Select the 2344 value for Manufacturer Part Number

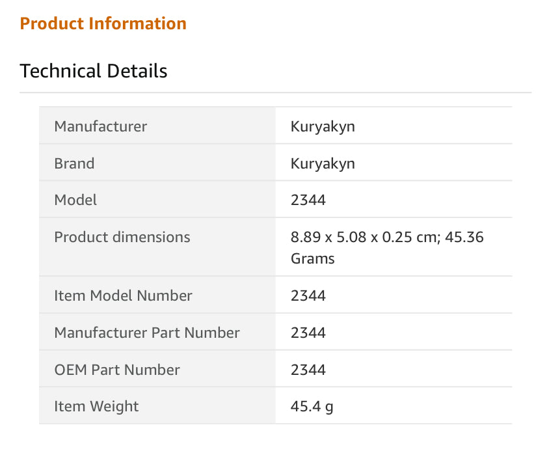(x=308, y=333)
